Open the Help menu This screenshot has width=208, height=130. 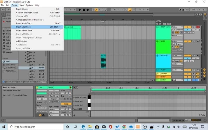[x=37, y=5]
